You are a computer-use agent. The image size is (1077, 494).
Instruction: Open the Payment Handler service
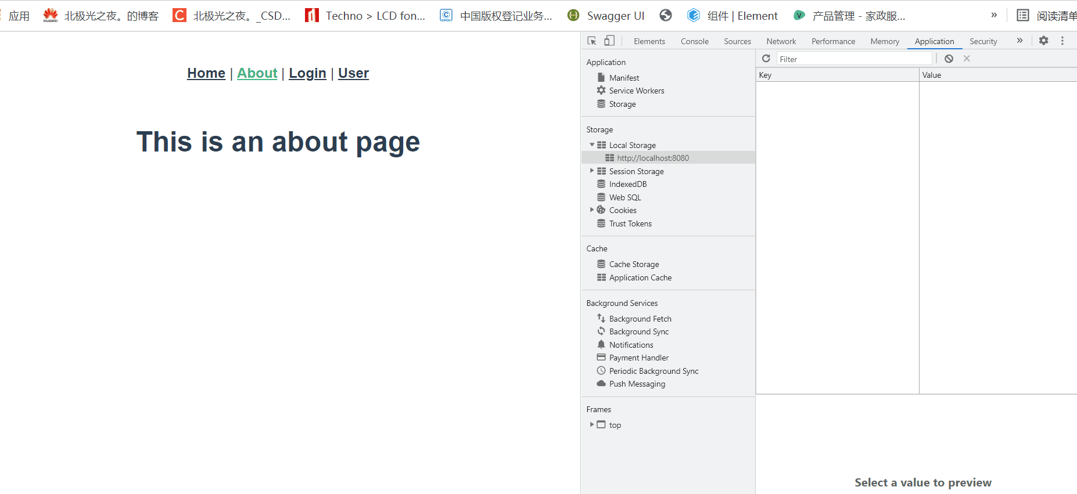click(x=638, y=358)
